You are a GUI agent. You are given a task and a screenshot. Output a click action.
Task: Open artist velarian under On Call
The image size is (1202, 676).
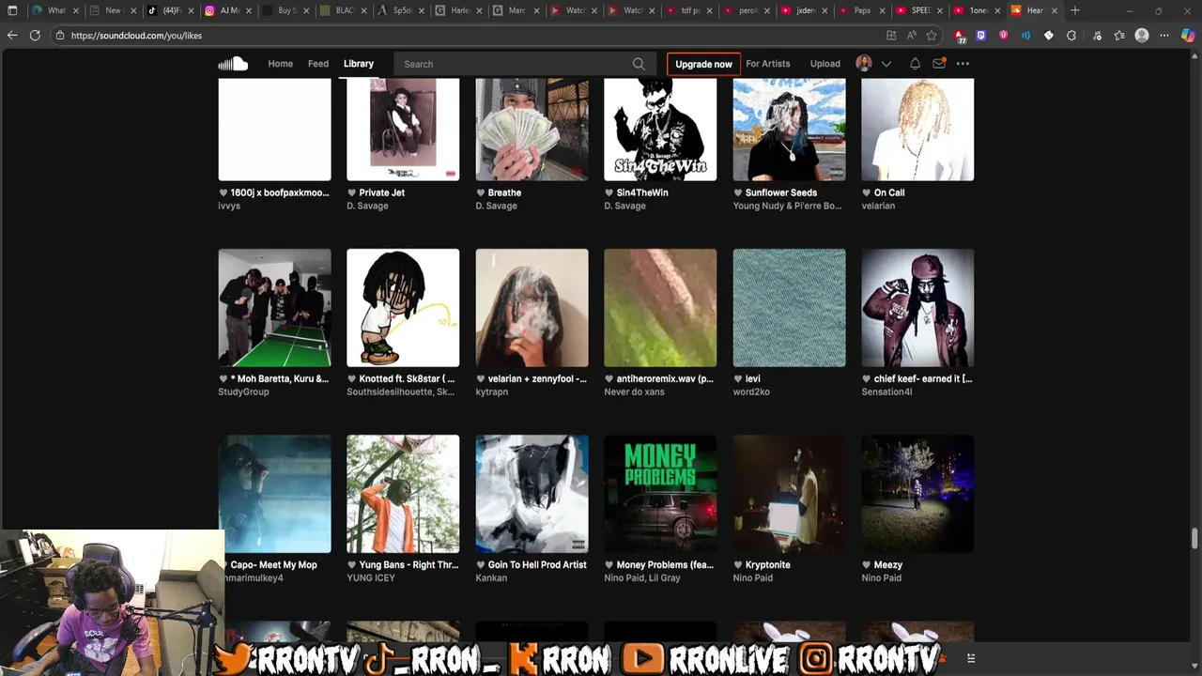(x=879, y=206)
